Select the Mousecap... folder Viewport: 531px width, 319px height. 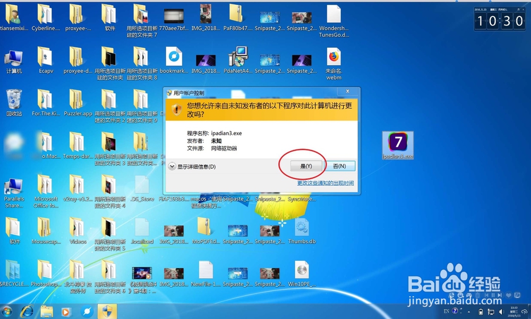coord(46,231)
